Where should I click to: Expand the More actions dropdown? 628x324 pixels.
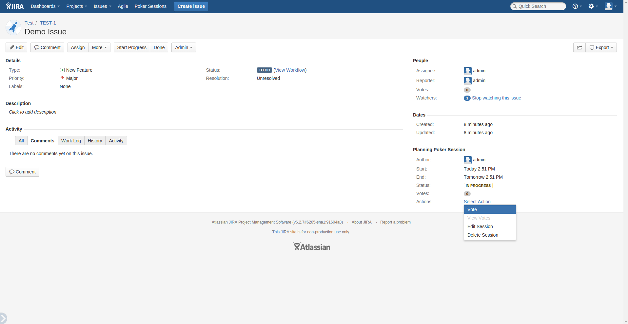pyautogui.click(x=99, y=47)
